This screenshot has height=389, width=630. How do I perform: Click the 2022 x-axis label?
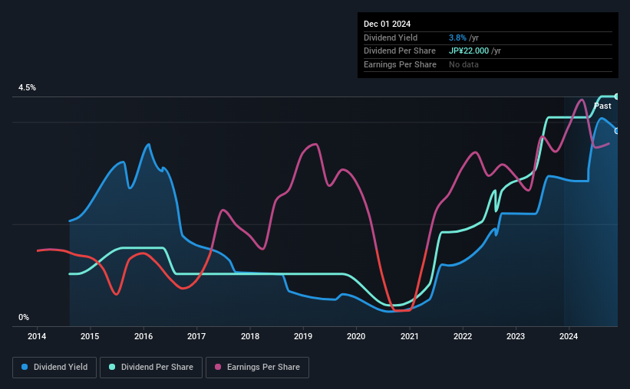click(463, 336)
